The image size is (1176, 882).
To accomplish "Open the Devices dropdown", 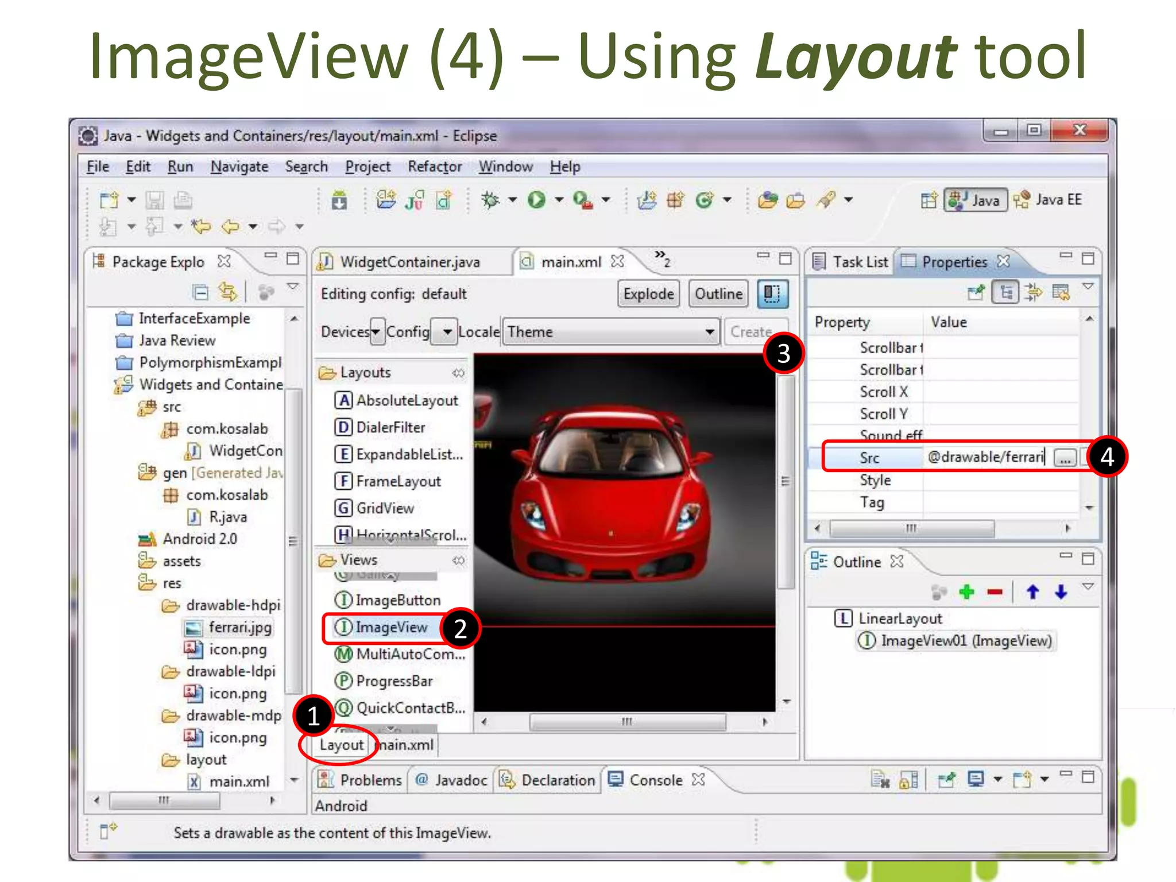I will click(376, 332).
